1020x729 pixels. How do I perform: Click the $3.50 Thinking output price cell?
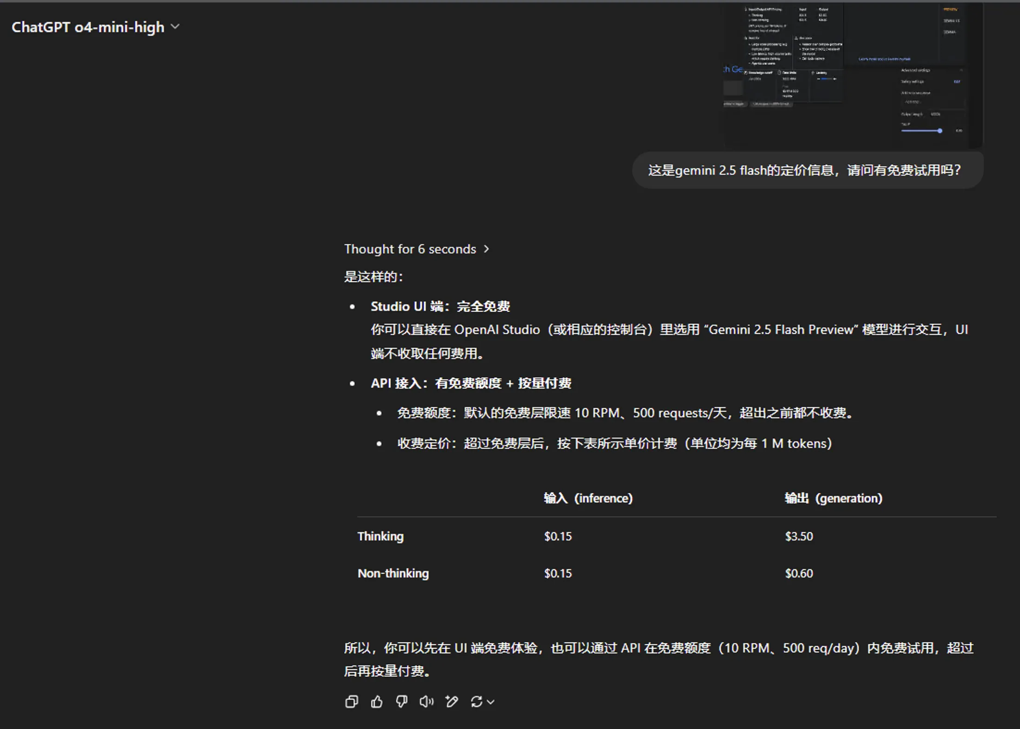tap(799, 536)
